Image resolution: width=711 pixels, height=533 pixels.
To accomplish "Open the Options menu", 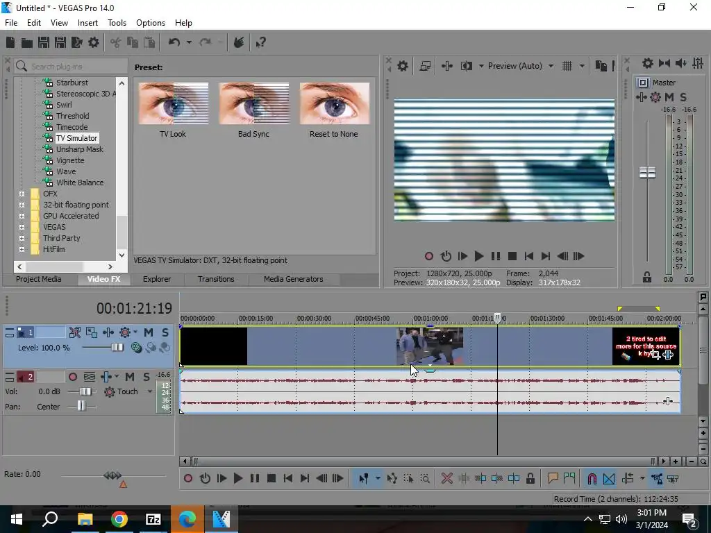I will (151, 23).
